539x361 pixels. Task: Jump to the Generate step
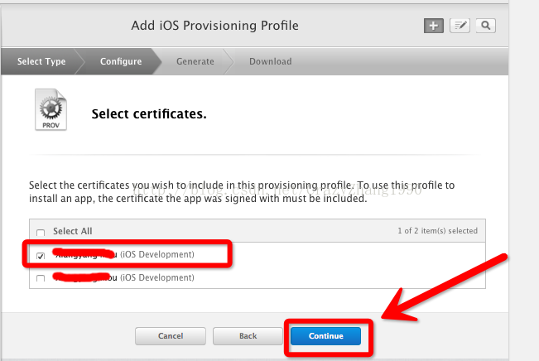[x=195, y=61]
